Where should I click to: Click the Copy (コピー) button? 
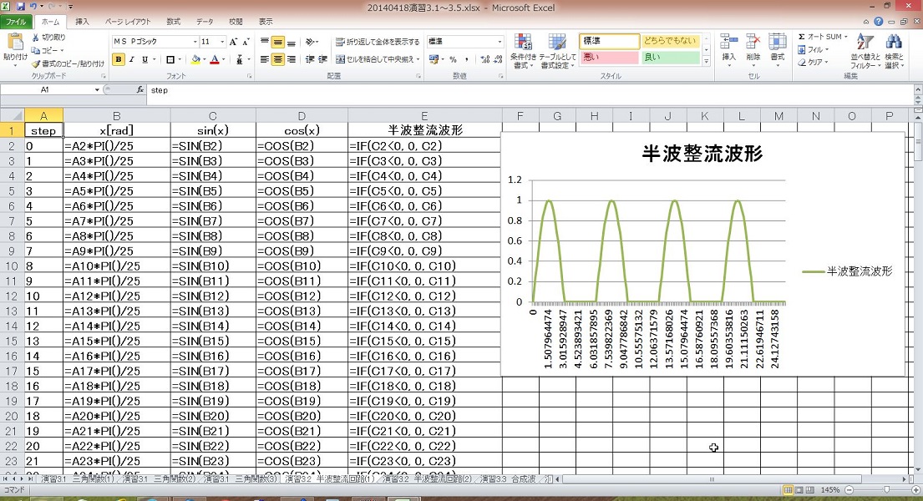click(45, 51)
